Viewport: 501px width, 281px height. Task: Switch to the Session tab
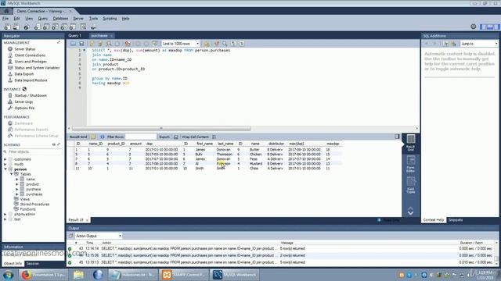[x=32, y=264]
